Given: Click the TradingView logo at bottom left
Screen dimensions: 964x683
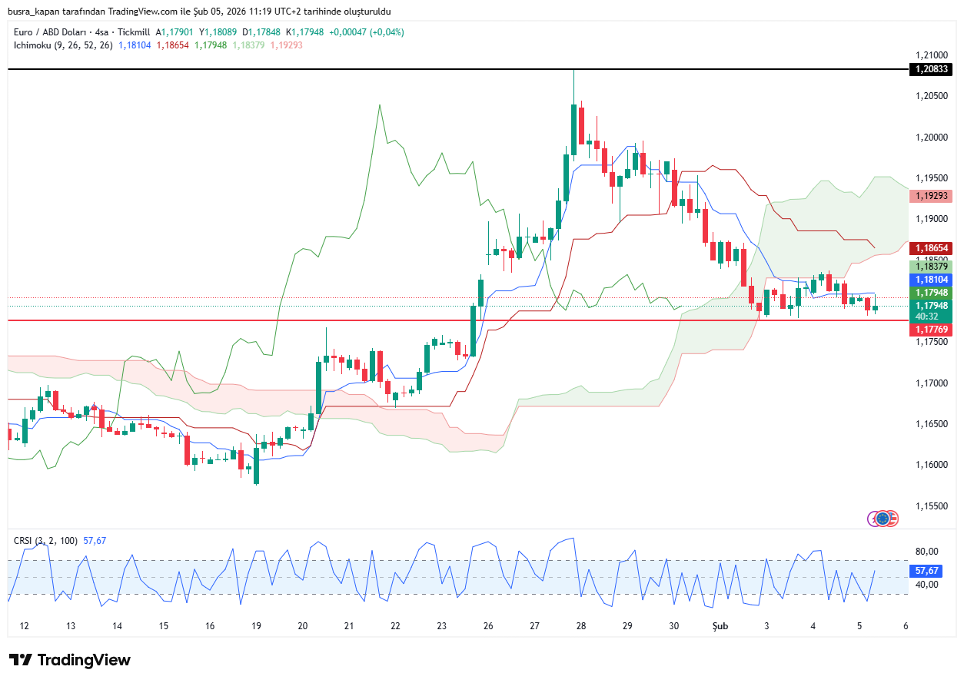Looking at the screenshot, I should pos(70,660).
